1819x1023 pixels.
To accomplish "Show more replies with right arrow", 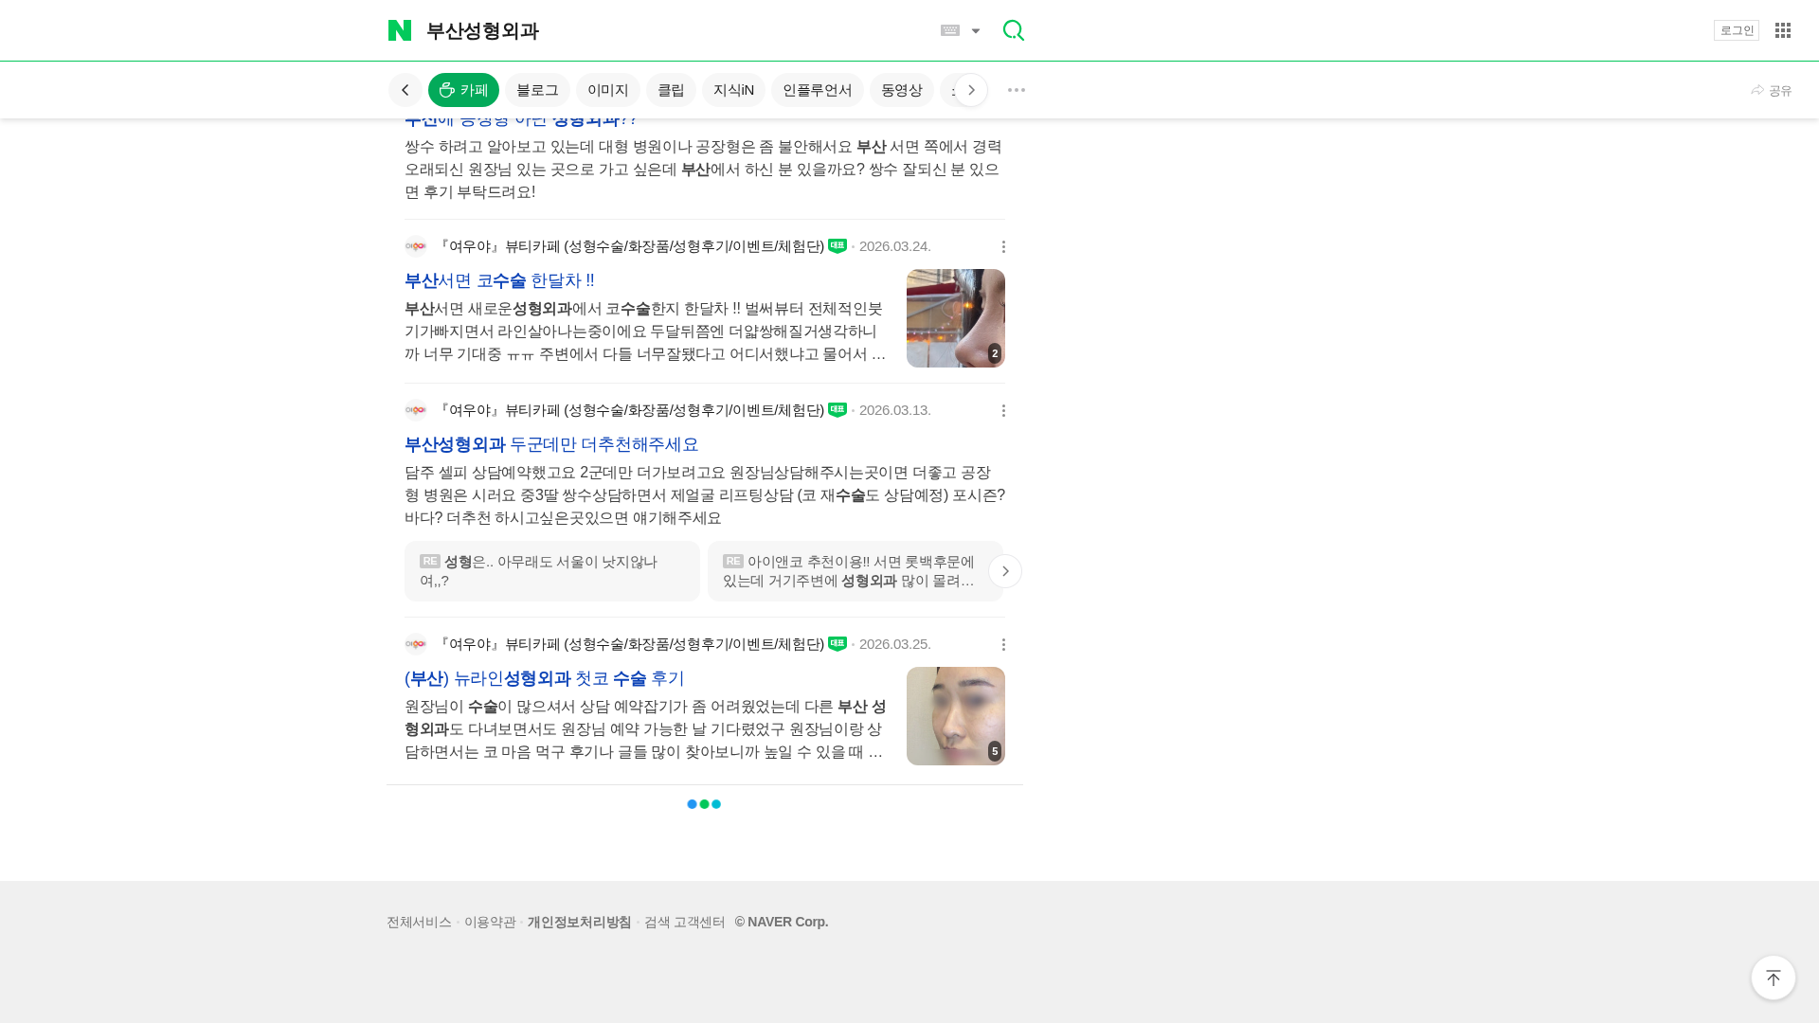I will [x=1004, y=571].
